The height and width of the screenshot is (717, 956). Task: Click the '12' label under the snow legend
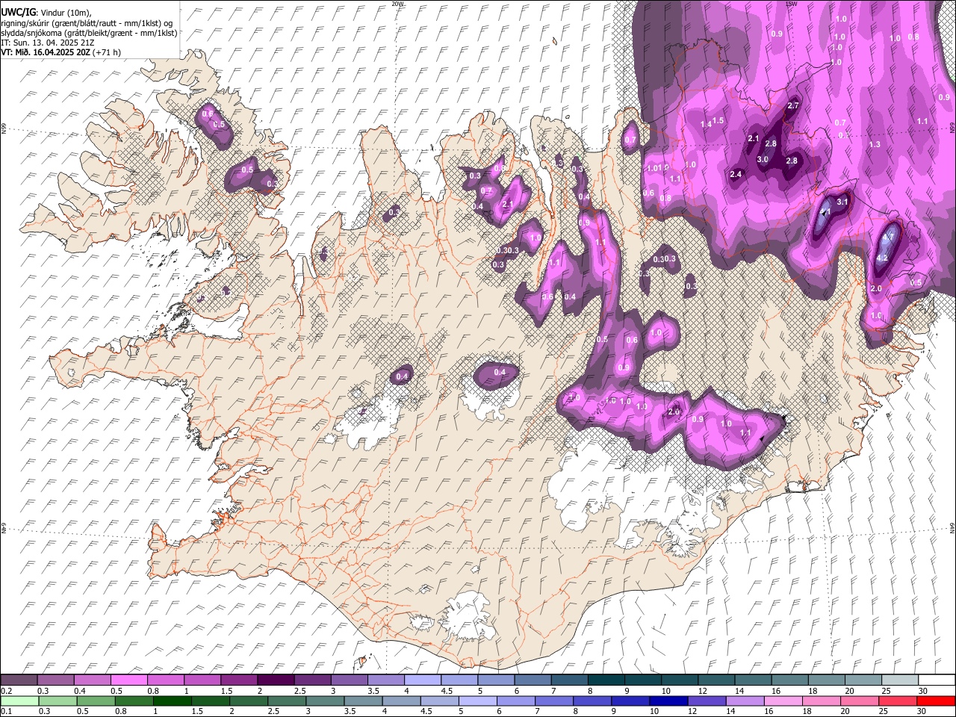[x=702, y=690]
